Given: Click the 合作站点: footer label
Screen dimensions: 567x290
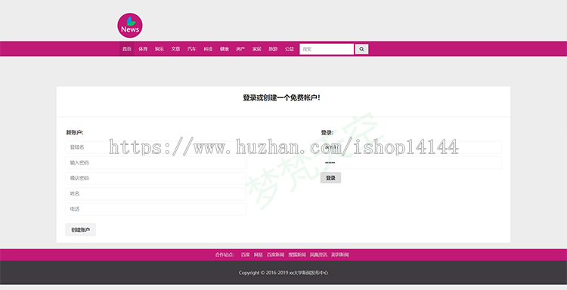Looking at the screenshot, I should pos(225,255).
